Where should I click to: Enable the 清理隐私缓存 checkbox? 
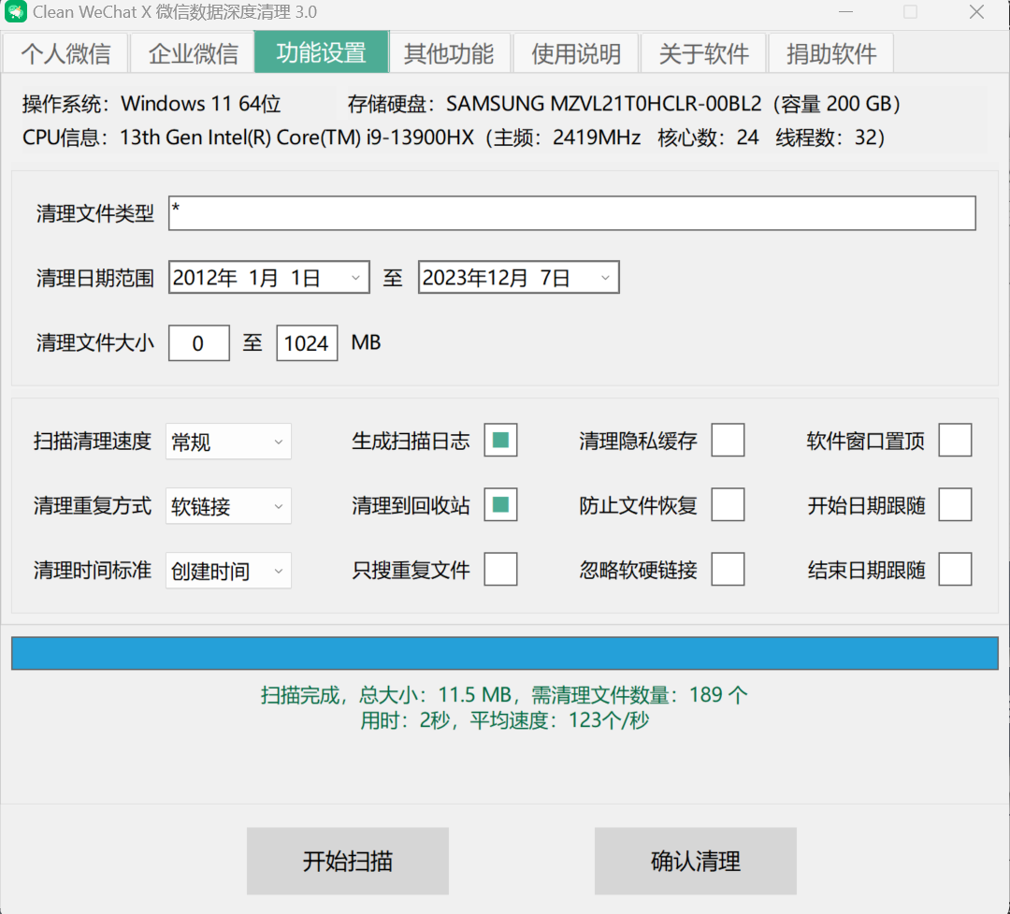(x=728, y=441)
